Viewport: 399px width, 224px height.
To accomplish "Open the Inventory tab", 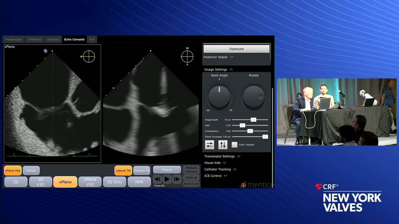I will click(x=35, y=40).
